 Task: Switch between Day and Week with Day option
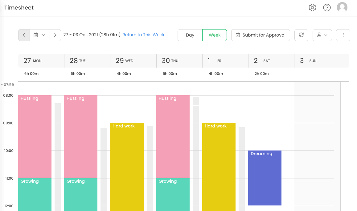click(190, 35)
